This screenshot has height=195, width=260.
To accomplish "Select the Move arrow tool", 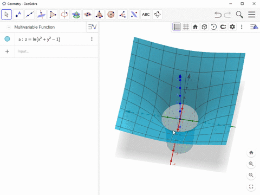I will (6, 15).
